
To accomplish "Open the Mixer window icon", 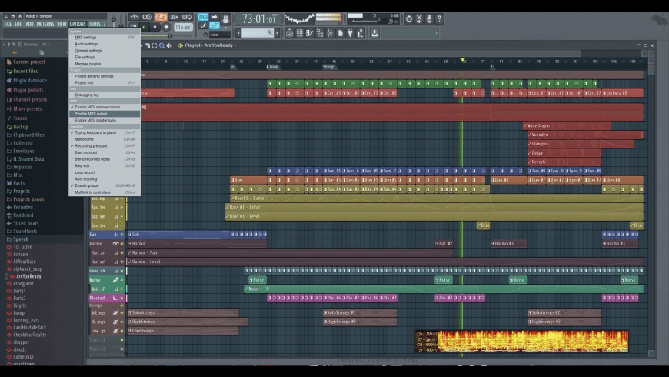I will pyautogui.click(x=329, y=33).
